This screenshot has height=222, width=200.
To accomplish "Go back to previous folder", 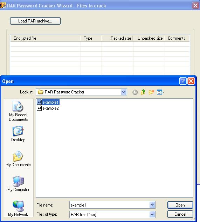I will 135,92.
